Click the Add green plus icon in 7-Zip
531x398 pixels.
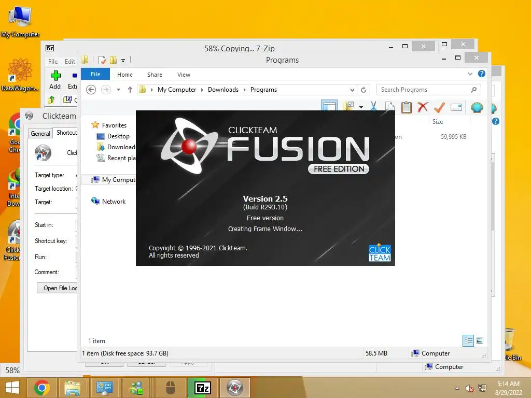pyautogui.click(x=55, y=76)
